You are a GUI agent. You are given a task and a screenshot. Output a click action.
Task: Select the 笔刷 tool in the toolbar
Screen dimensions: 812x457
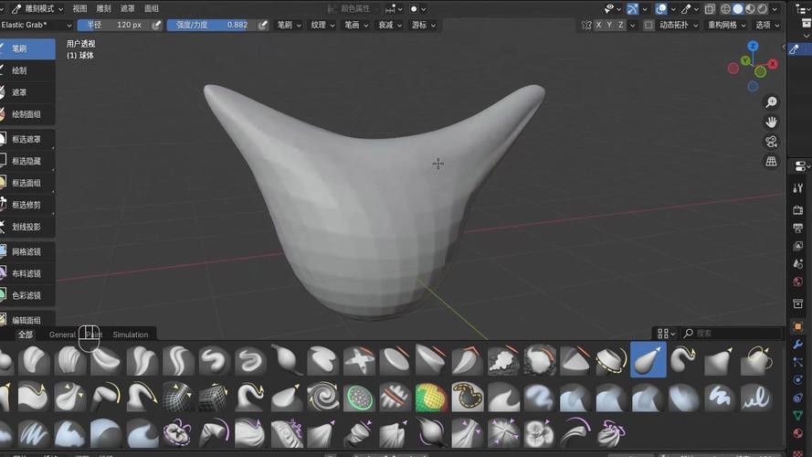pyautogui.click(x=27, y=48)
